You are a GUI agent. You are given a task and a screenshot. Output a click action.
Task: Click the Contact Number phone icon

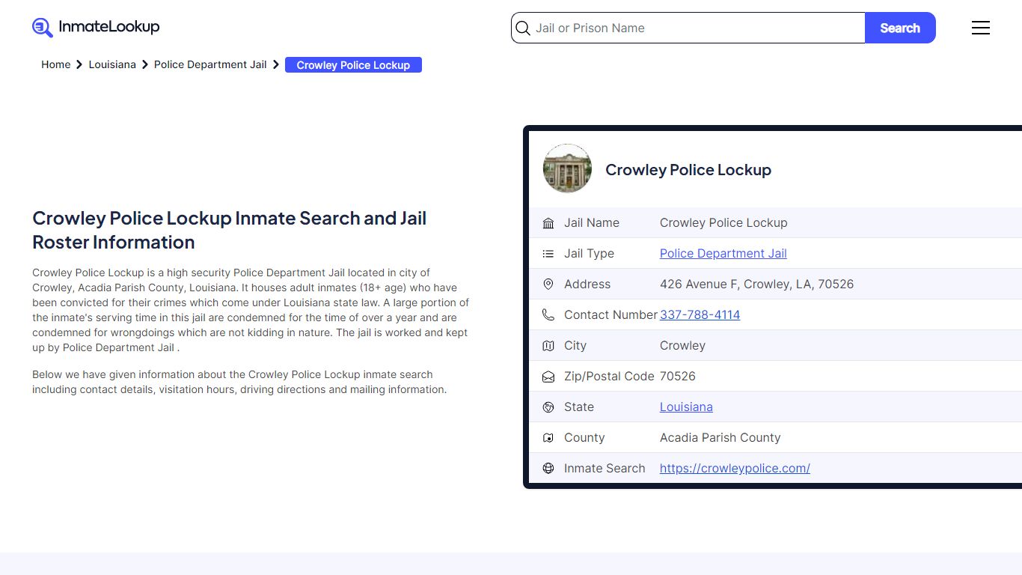coord(548,315)
